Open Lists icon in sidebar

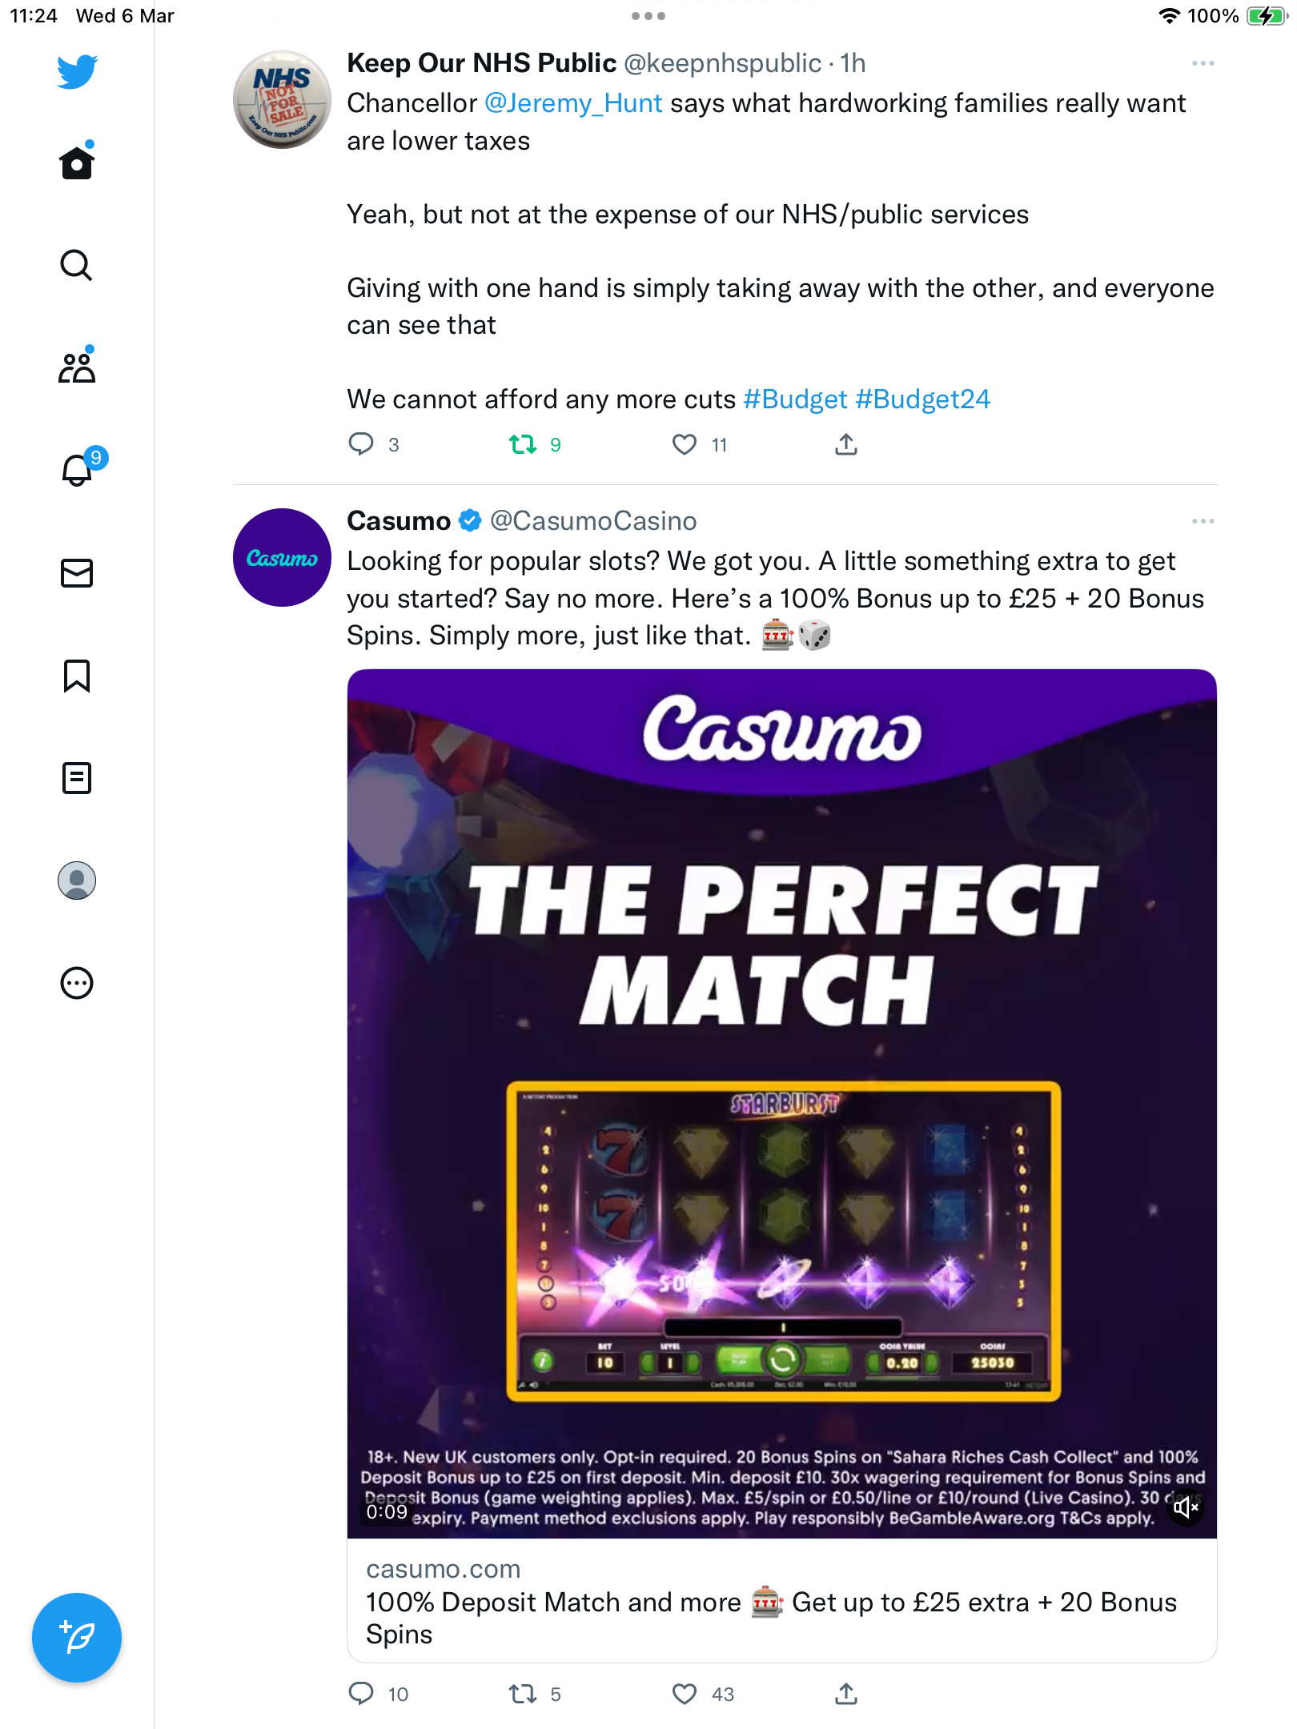click(x=77, y=778)
